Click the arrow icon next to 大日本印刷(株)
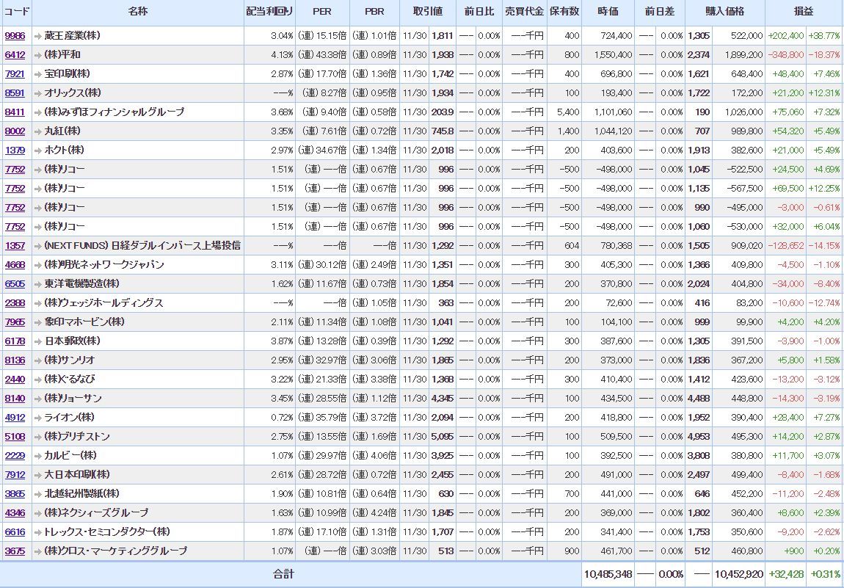This screenshot has height=588, width=844. [38, 475]
